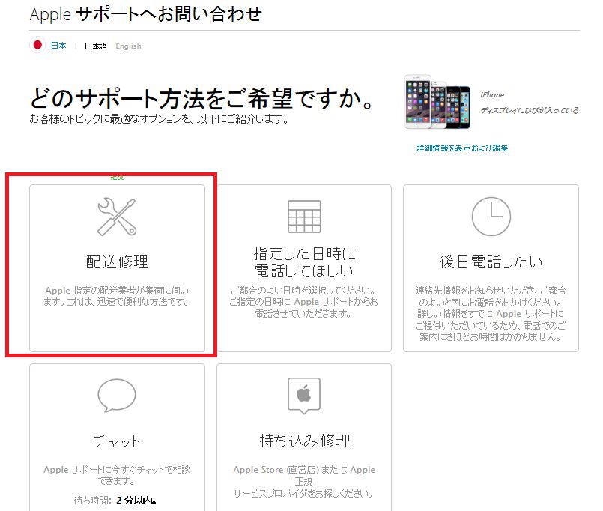Click the Apple サポートへお問い合わせ page title
The image size is (603, 511).
[146, 13]
